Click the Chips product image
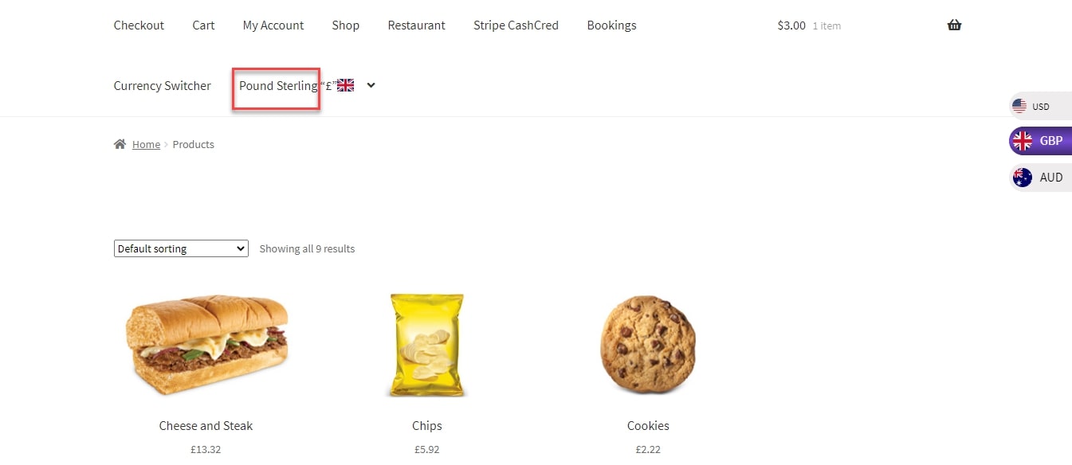This screenshot has width=1072, height=465. pos(427,345)
